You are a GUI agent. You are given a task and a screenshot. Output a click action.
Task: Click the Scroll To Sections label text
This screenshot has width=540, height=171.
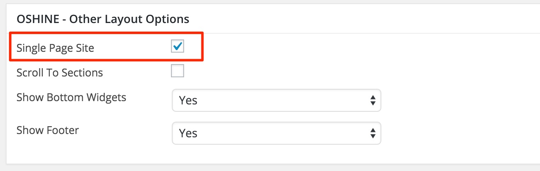(x=60, y=73)
